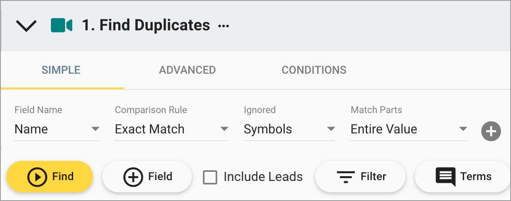
Task: Click the gray plus circle icon
Action: pyautogui.click(x=491, y=131)
